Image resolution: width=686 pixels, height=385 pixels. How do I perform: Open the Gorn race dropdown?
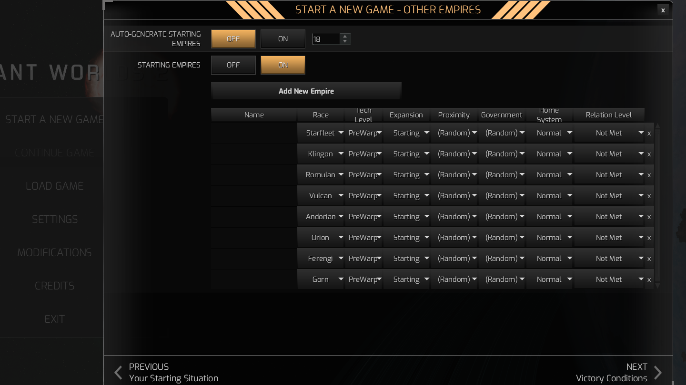[321, 279]
